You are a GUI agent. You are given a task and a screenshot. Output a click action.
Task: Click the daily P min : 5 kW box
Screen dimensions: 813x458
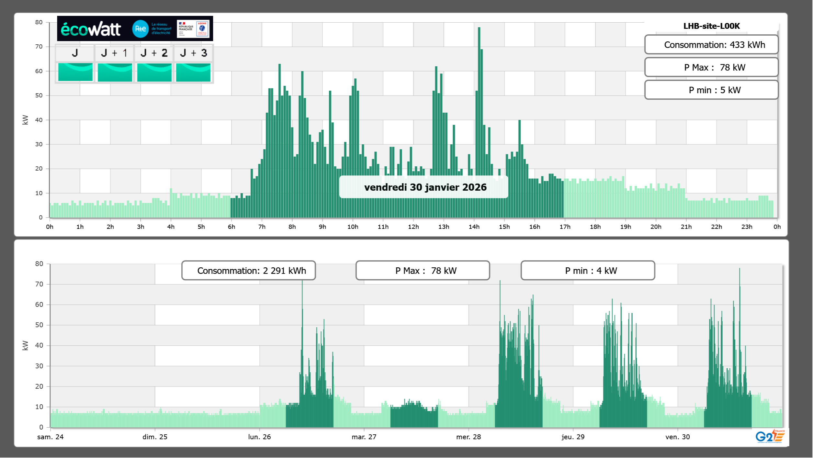click(x=711, y=90)
